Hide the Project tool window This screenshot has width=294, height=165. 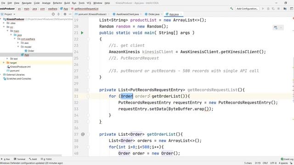(70, 14)
